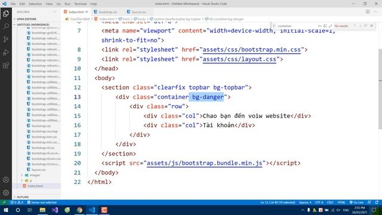The image size is (382, 215).
Task: Go to previous match in find widget
Action: [355, 26]
